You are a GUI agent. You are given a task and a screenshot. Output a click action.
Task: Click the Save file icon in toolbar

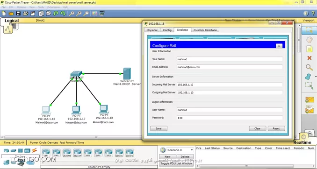[18, 14]
